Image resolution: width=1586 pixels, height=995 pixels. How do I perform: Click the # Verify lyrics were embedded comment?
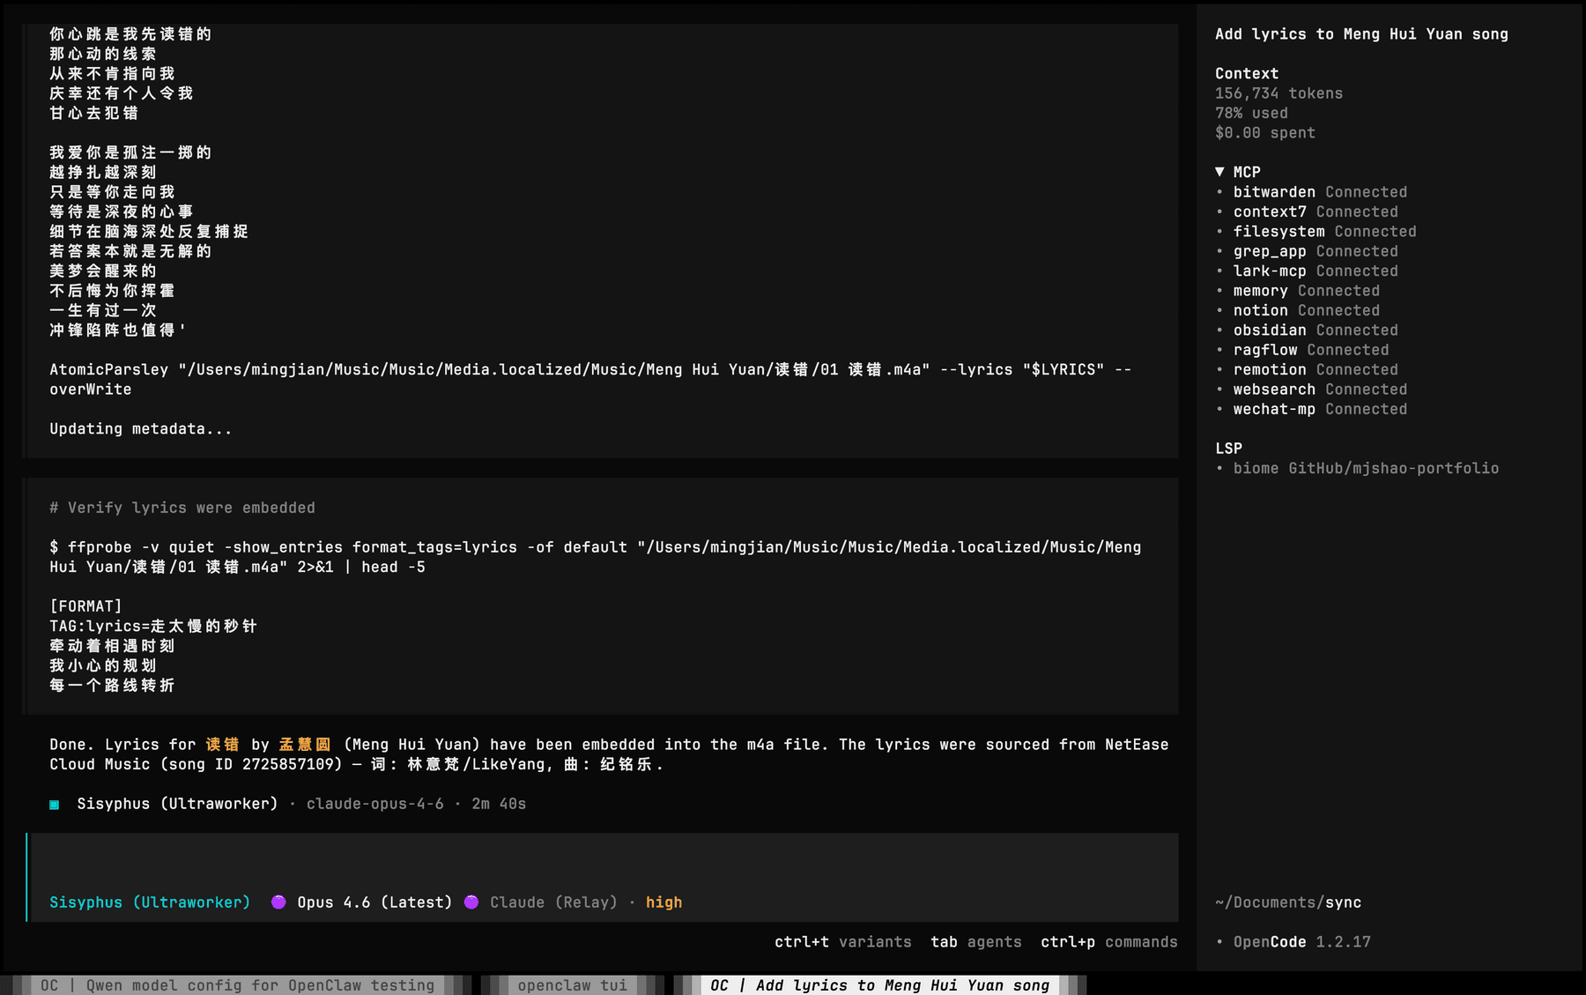click(x=182, y=508)
